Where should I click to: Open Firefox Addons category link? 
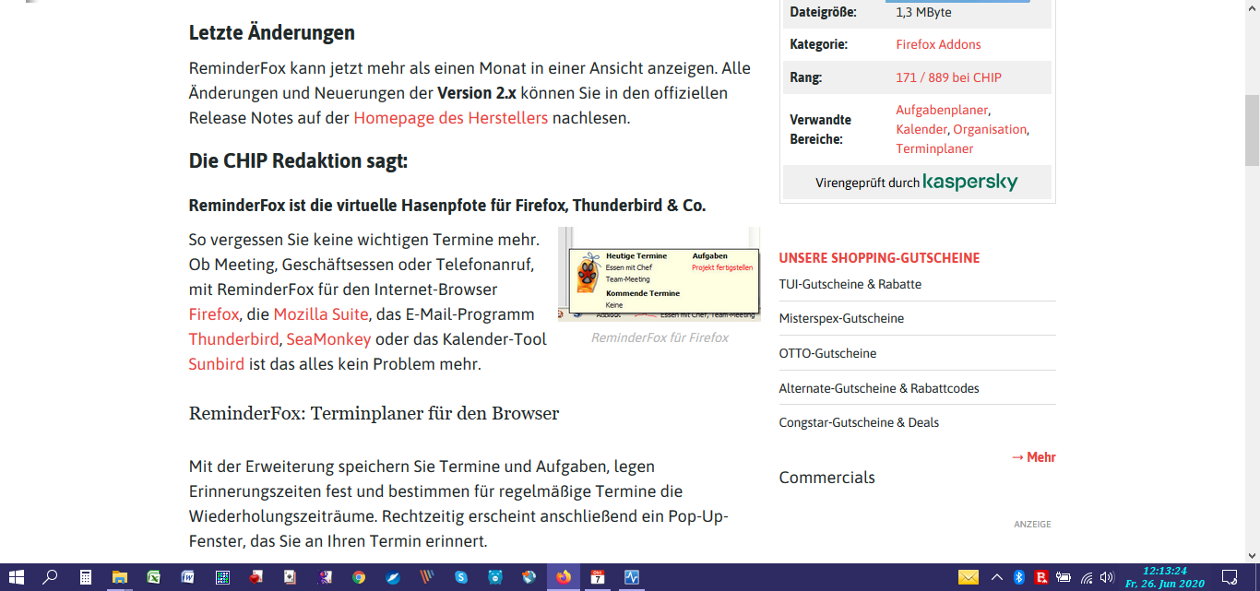tap(938, 44)
